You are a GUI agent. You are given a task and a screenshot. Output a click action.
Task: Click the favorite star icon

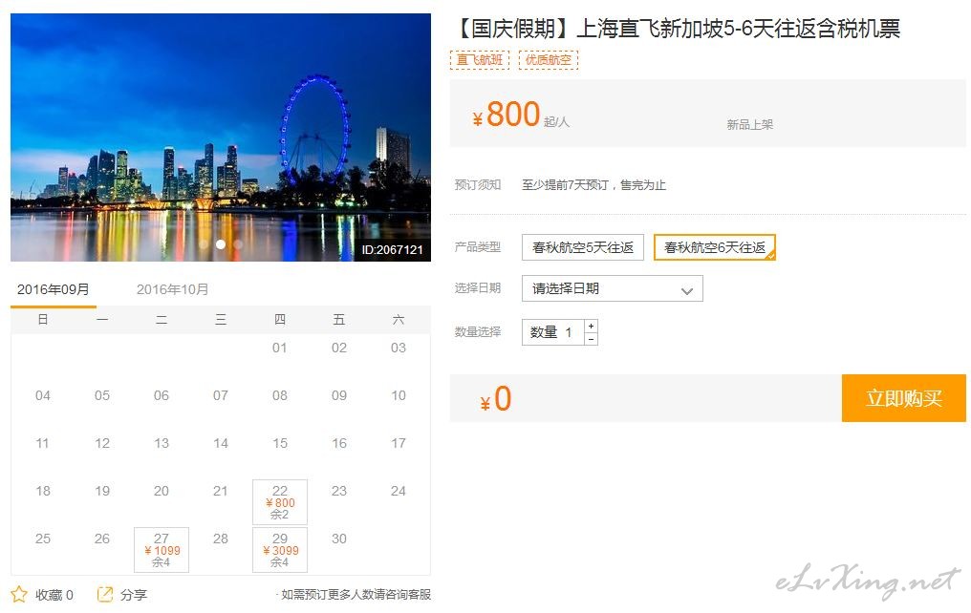tap(19, 595)
